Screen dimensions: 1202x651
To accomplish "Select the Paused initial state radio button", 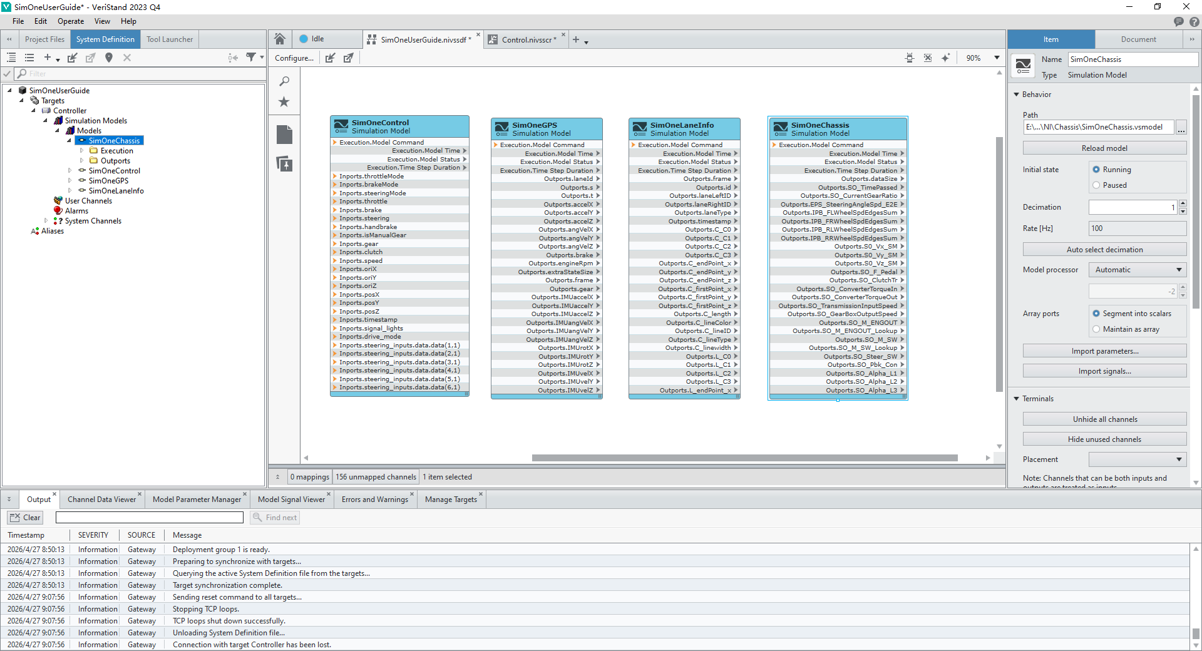I will pyautogui.click(x=1096, y=185).
